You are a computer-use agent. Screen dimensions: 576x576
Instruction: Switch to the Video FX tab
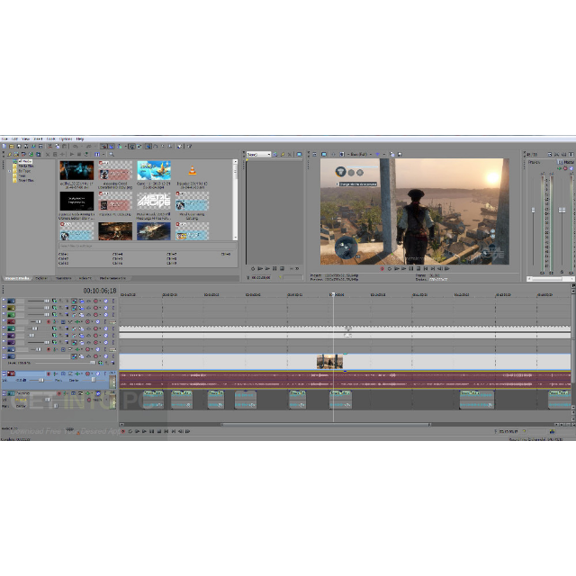[85, 278]
